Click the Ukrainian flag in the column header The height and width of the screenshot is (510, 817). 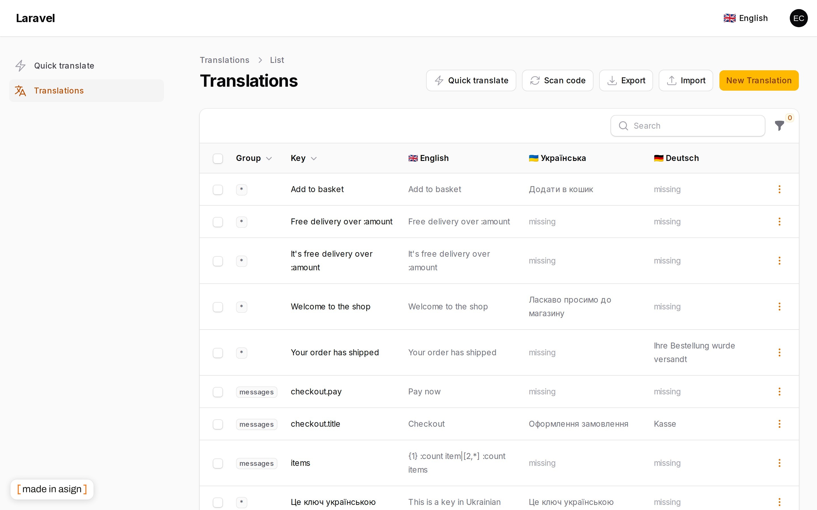(533, 158)
